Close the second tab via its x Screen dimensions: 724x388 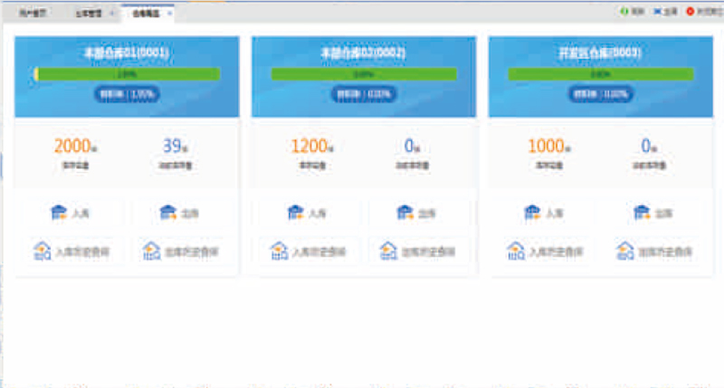[x=111, y=14]
